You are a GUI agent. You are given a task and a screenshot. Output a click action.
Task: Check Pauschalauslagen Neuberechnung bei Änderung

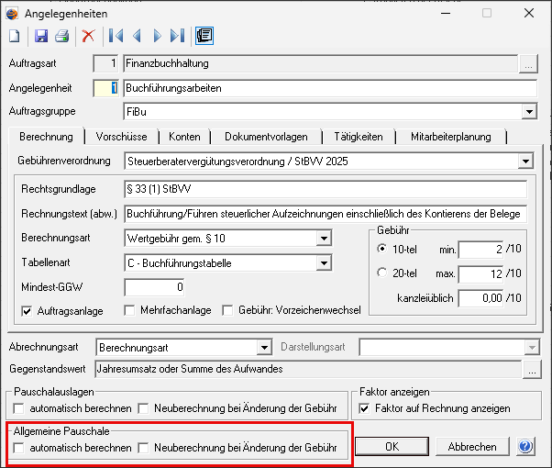[143, 408]
